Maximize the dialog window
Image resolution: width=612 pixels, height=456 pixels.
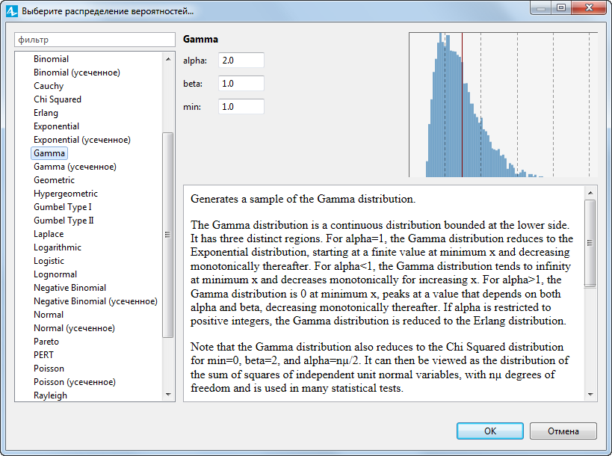[x=561, y=7]
